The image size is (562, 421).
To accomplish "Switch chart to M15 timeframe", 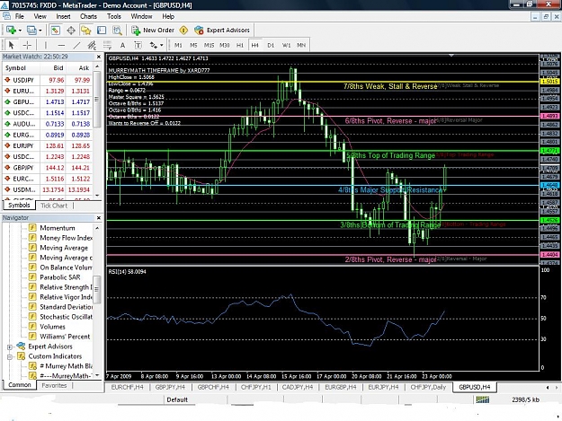I will [x=209, y=45].
